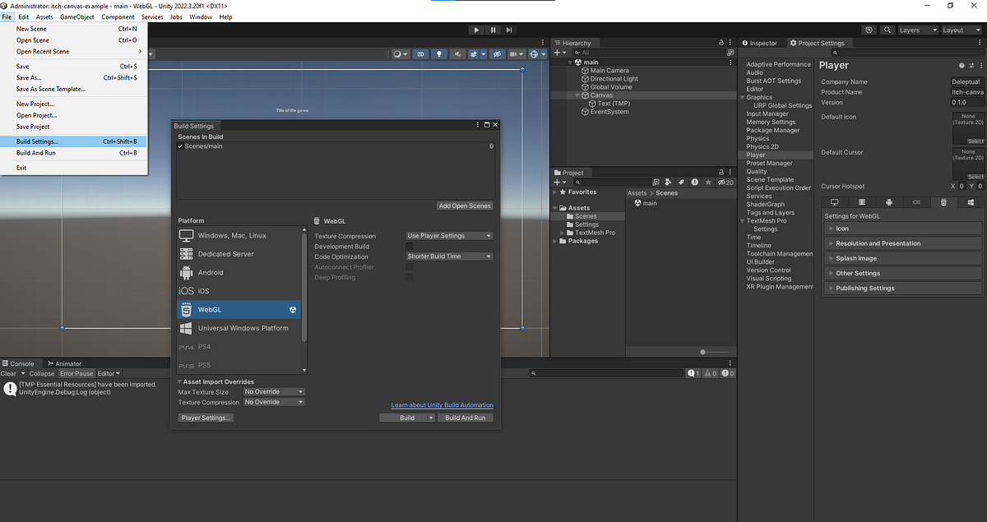Toggle scene view audio mute icon
Image resolution: width=987 pixels, height=522 pixels.
(x=458, y=53)
